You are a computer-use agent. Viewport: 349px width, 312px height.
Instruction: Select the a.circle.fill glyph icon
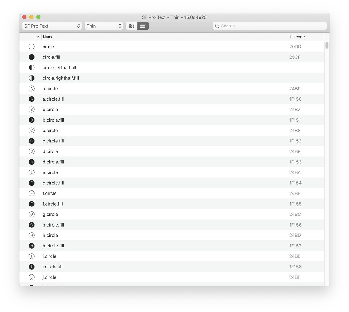(x=32, y=99)
